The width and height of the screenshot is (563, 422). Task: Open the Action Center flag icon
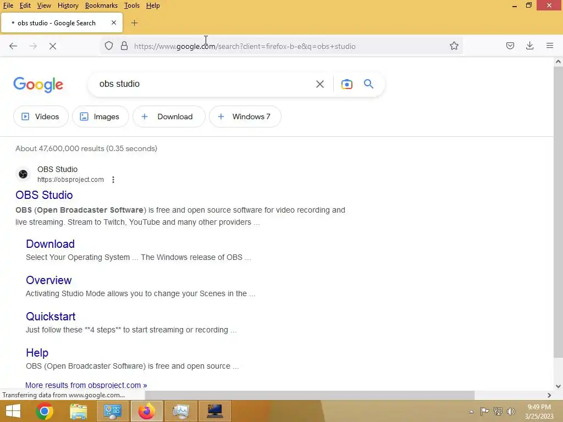pyautogui.click(x=484, y=411)
